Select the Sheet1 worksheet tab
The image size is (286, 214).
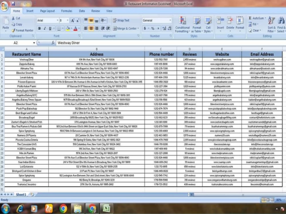(x=21, y=195)
